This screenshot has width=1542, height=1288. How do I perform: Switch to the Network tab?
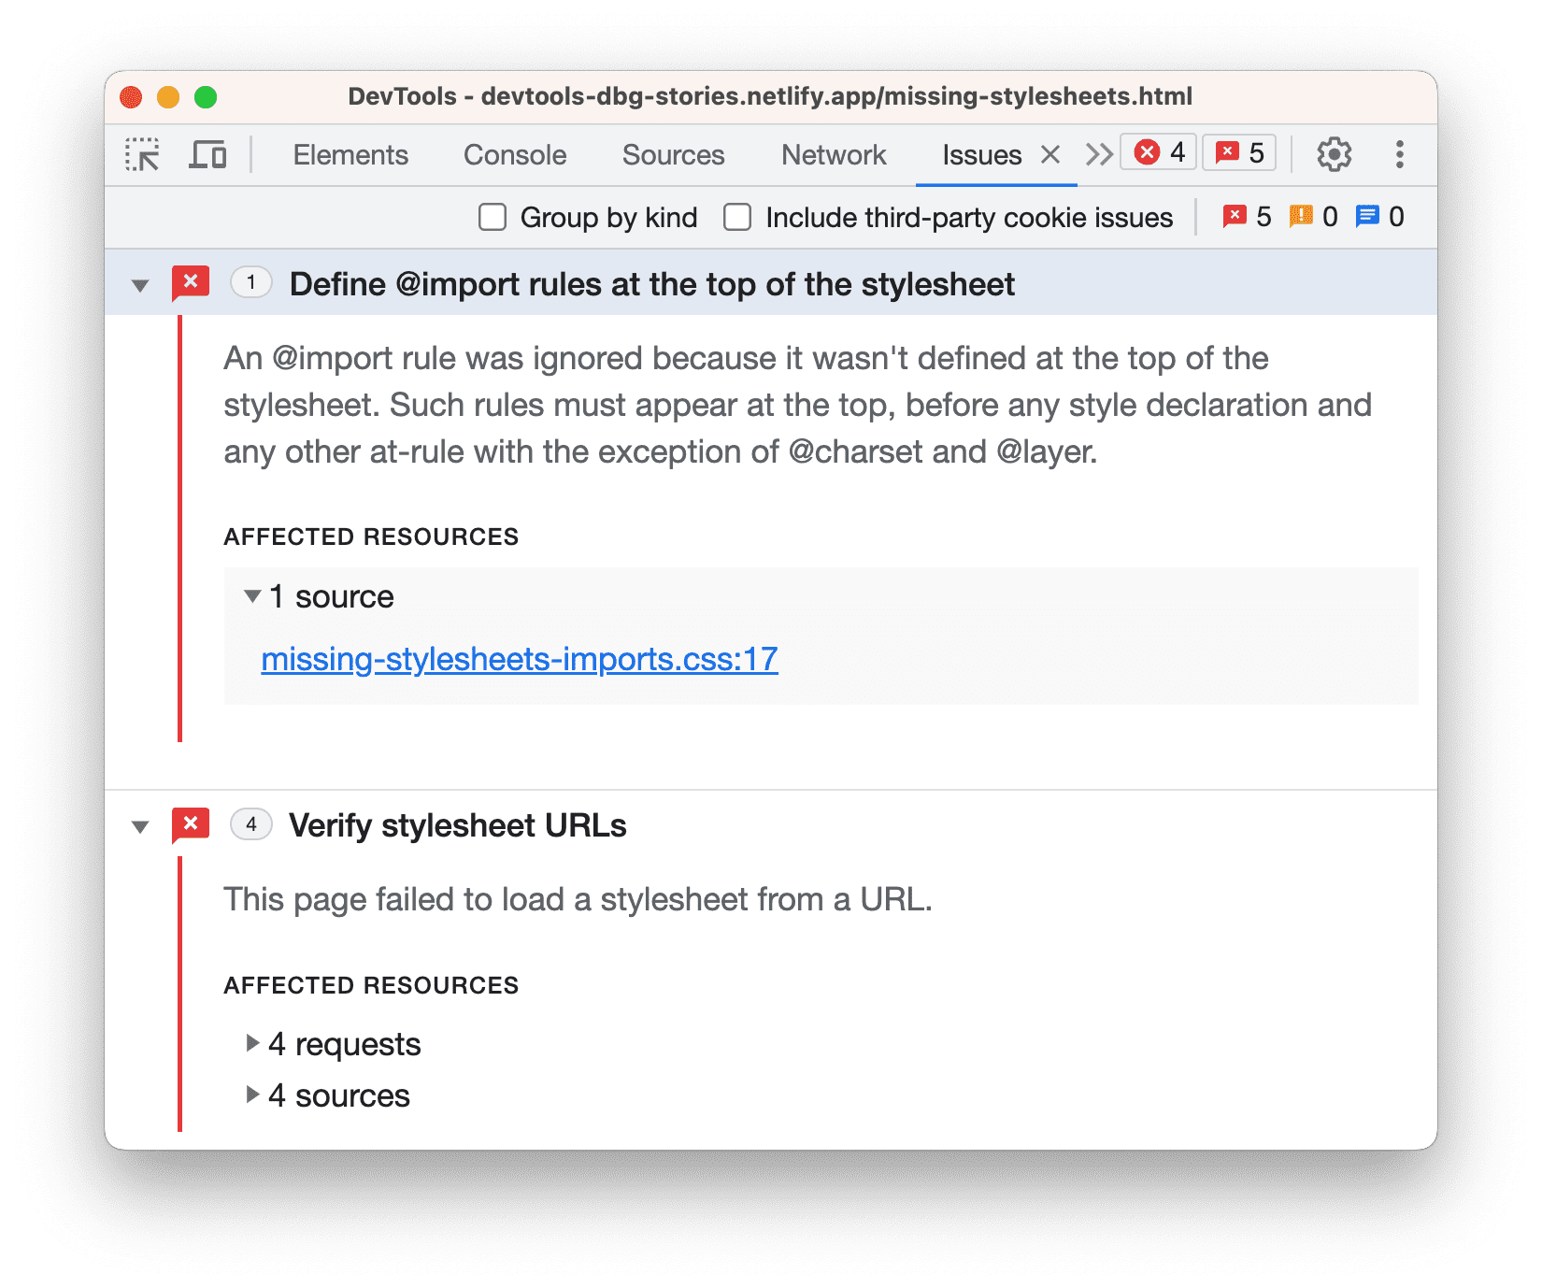pos(833,154)
